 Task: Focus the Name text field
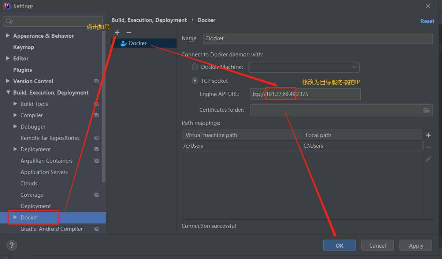click(x=318, y=38)
